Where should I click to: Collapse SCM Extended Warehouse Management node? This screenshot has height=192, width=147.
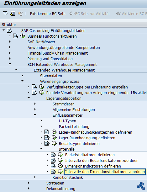click(x=10, y=64)
